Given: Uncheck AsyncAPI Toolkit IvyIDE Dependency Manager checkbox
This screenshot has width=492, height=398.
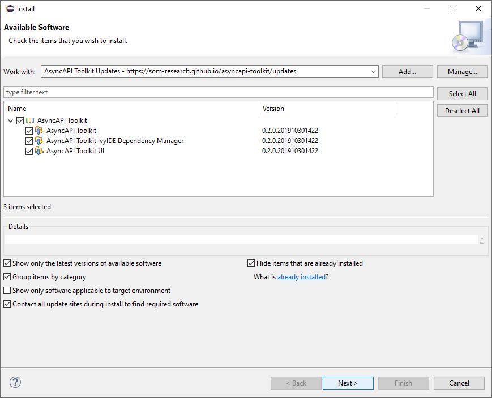Looking at the screenshot, I should click(29, 141).
